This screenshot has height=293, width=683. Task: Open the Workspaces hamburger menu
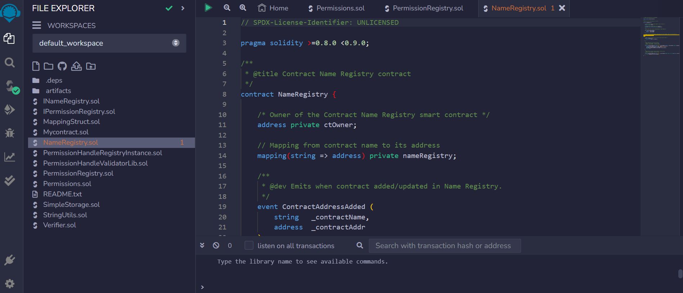(x=37, y=25)
